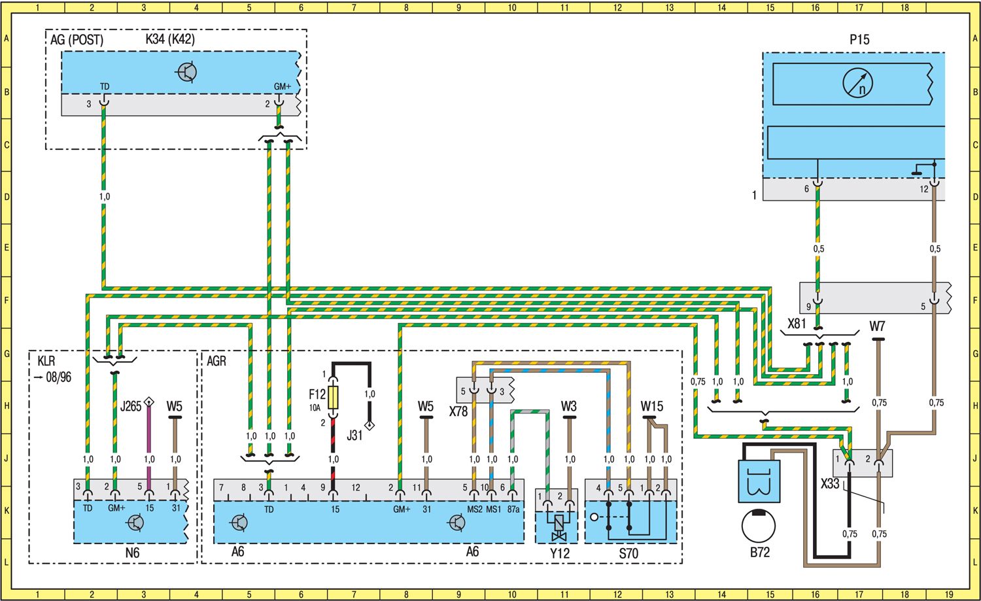The width and height of the screenshot is (981, 601).
Task: Click the X33 connector block
Action: 862,463
